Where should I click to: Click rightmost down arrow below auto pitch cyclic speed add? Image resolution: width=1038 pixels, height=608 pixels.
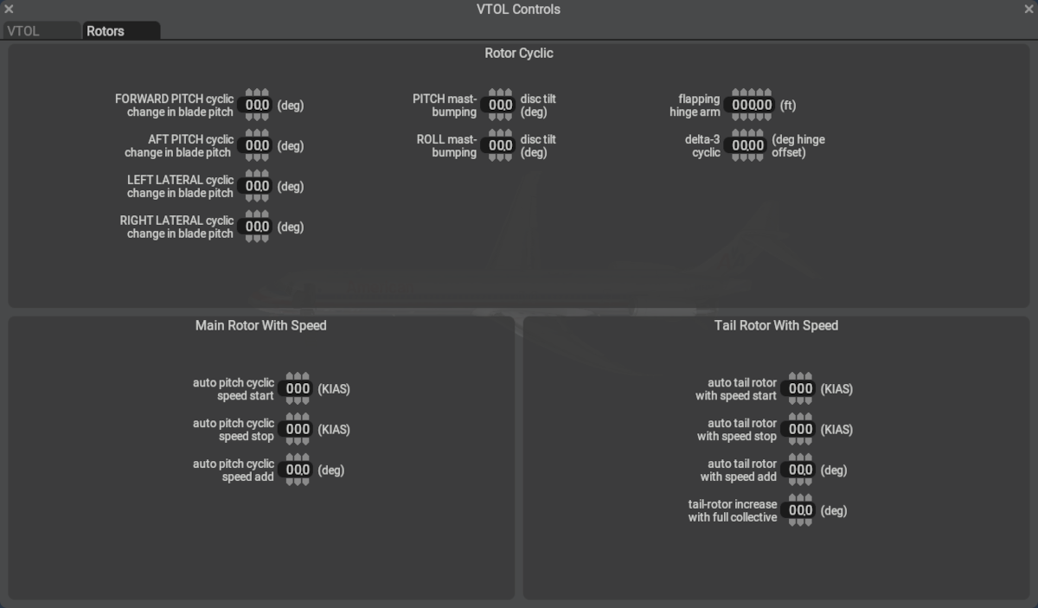(305, 483)
